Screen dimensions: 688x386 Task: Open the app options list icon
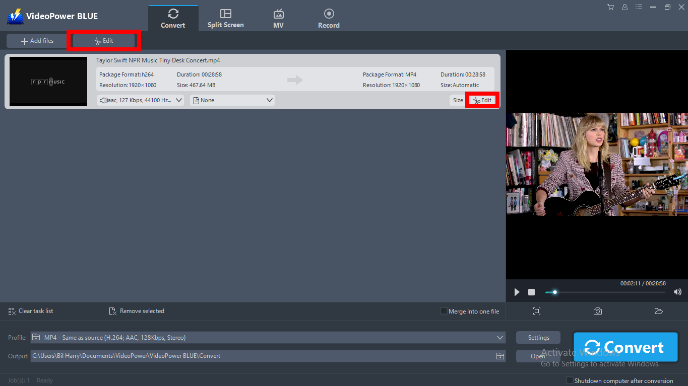coord(639,7)
